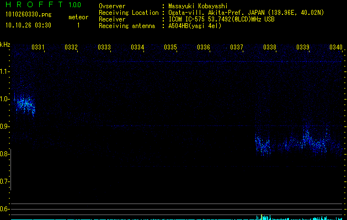Viewport: 347px width, 220px height.
Task: Click the 0.8 kHz axis label
Action: point(4,154)
